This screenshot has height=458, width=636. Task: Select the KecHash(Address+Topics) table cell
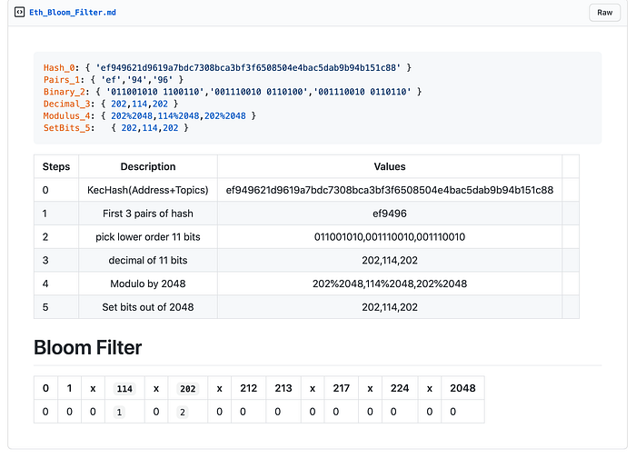[x=148, y=190]
